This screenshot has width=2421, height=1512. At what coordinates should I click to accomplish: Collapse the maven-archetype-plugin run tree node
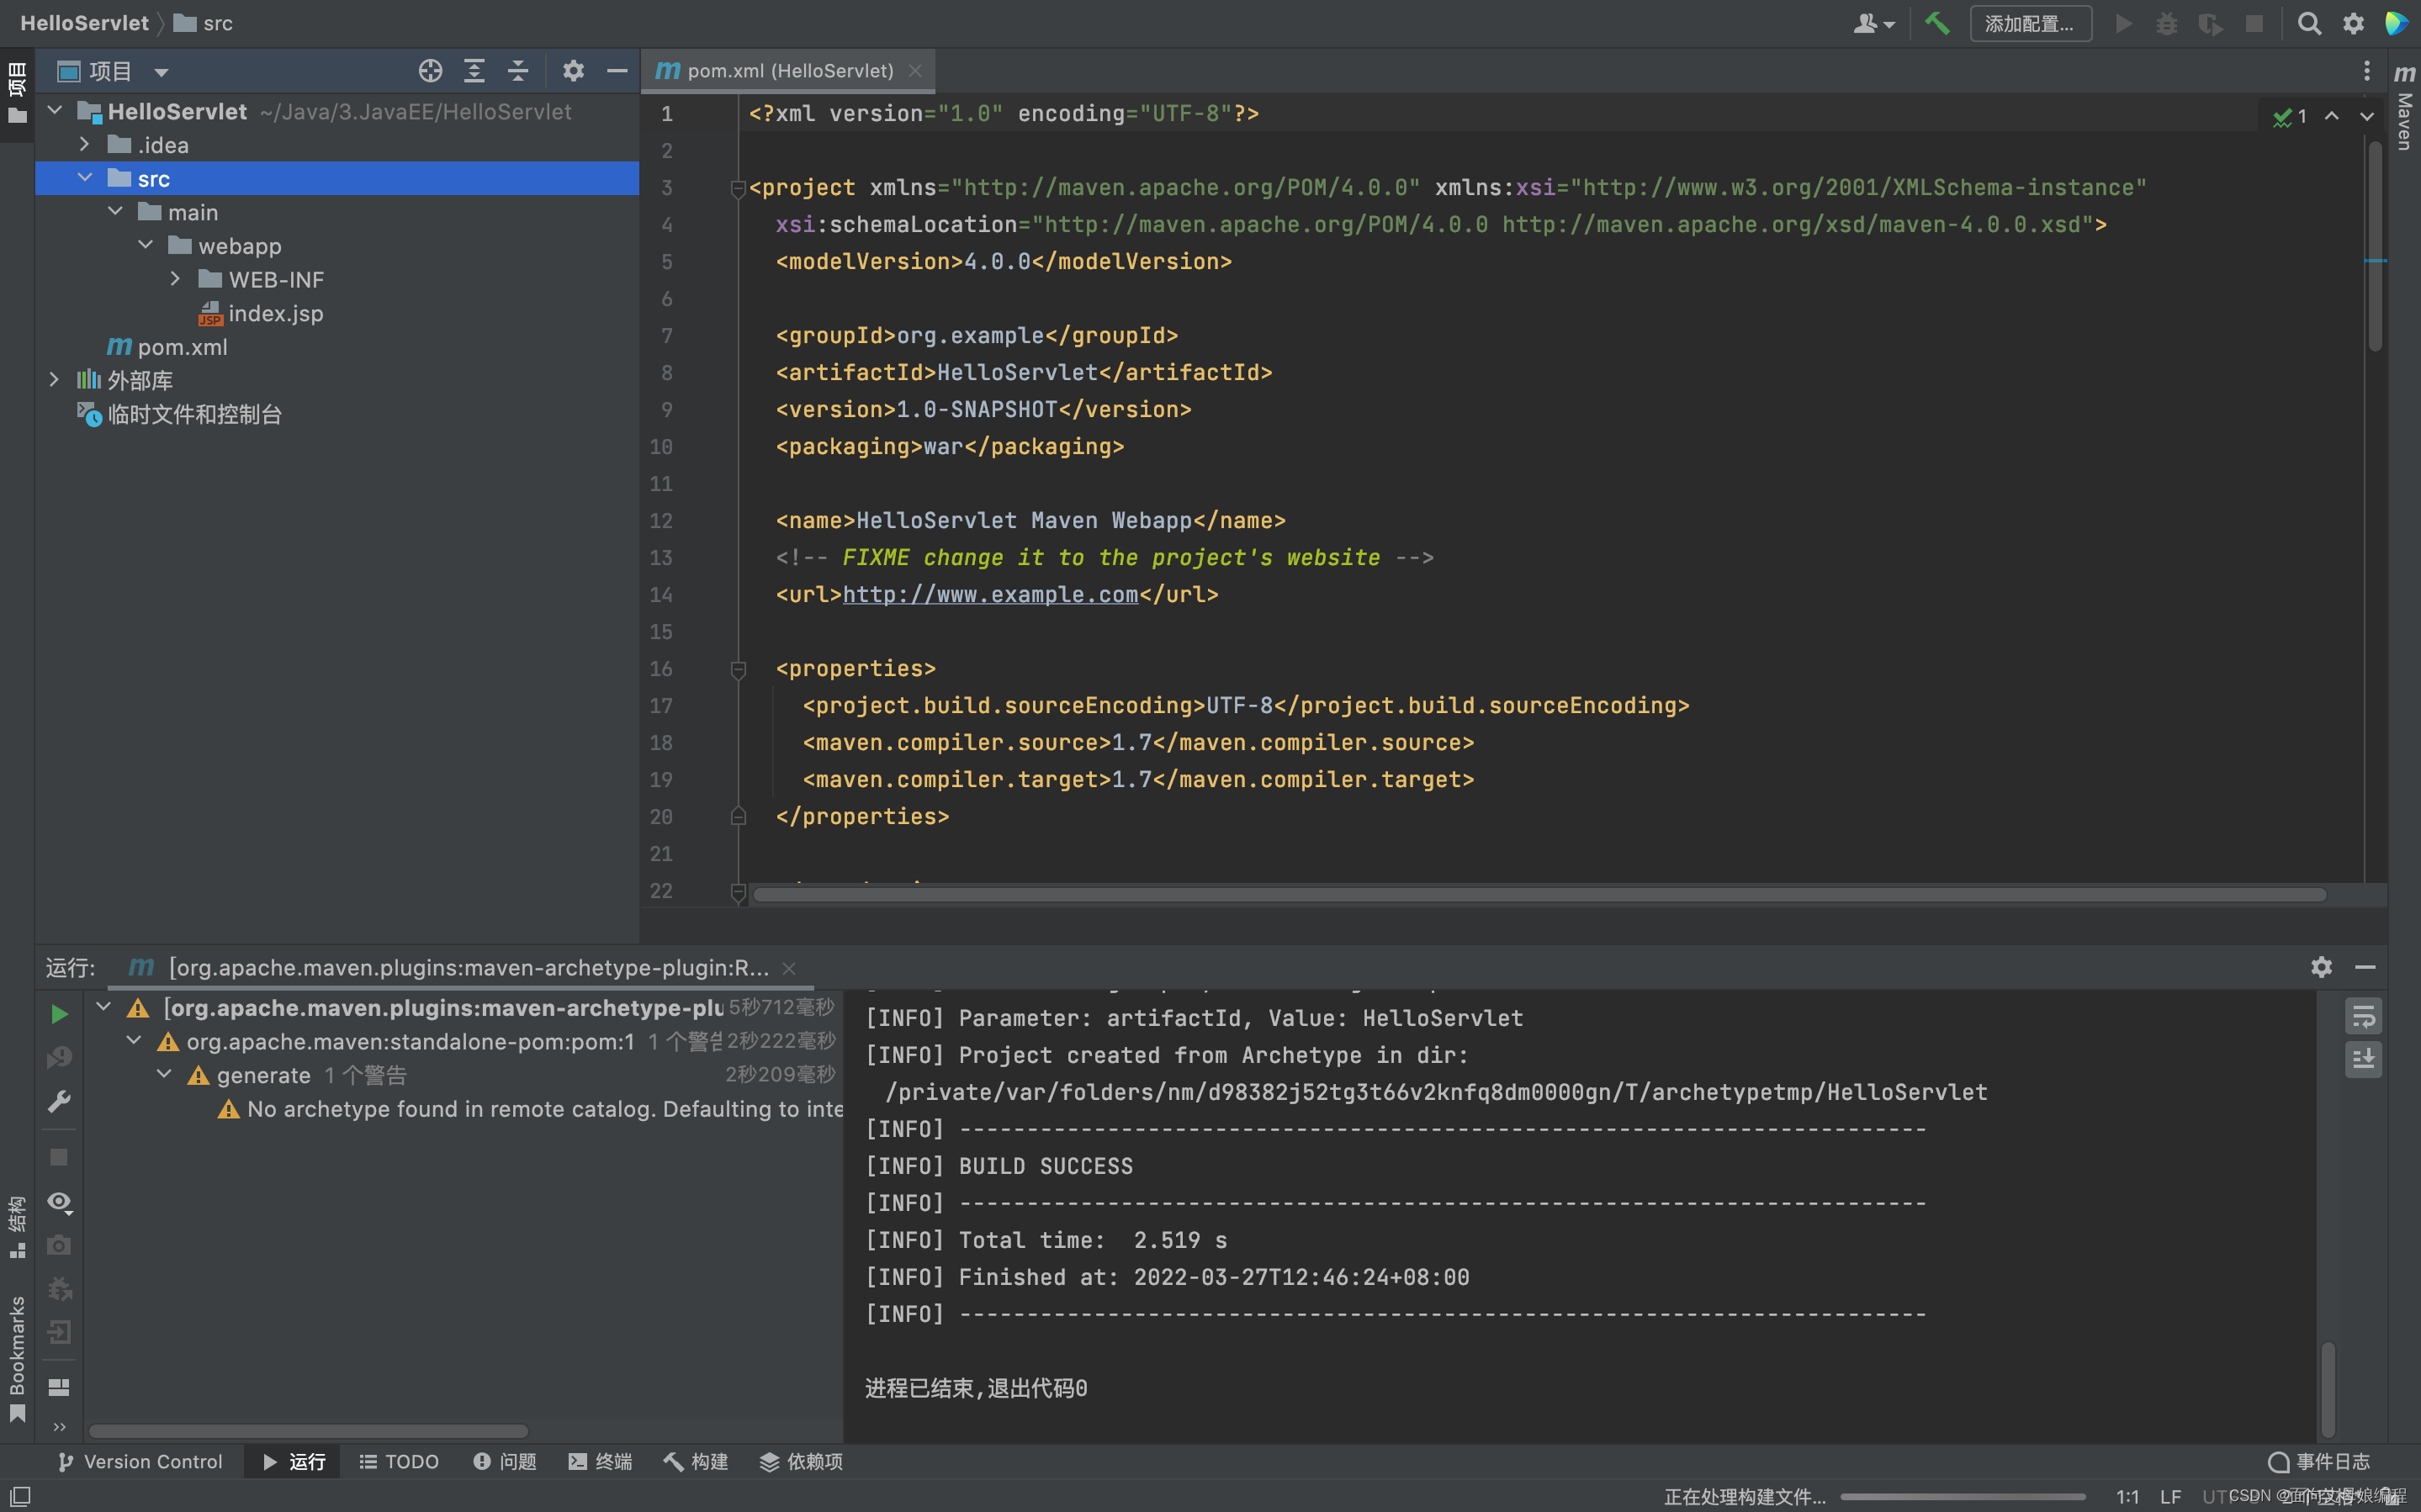[103, 1007]
